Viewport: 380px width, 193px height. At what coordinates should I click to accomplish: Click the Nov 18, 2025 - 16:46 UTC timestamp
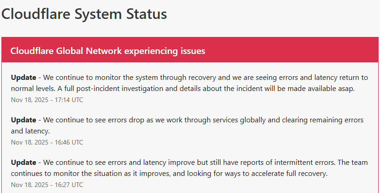pos(47,142)
